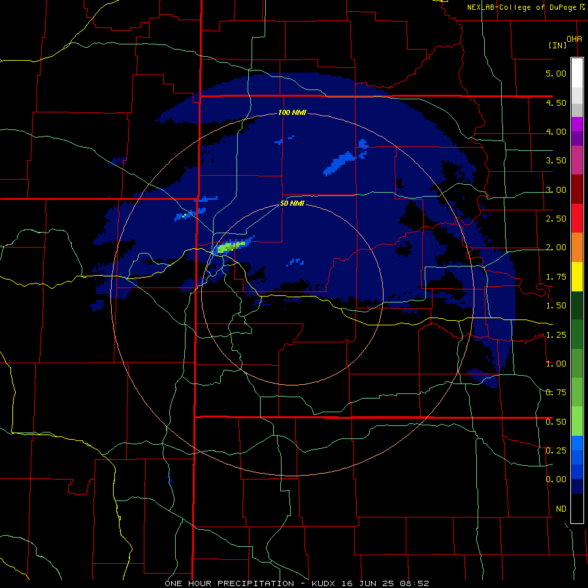Image resolution: width=588 pixels, height=588 pixels.
Task: Click the 1.50 legend value
Action: coord(556,306)
